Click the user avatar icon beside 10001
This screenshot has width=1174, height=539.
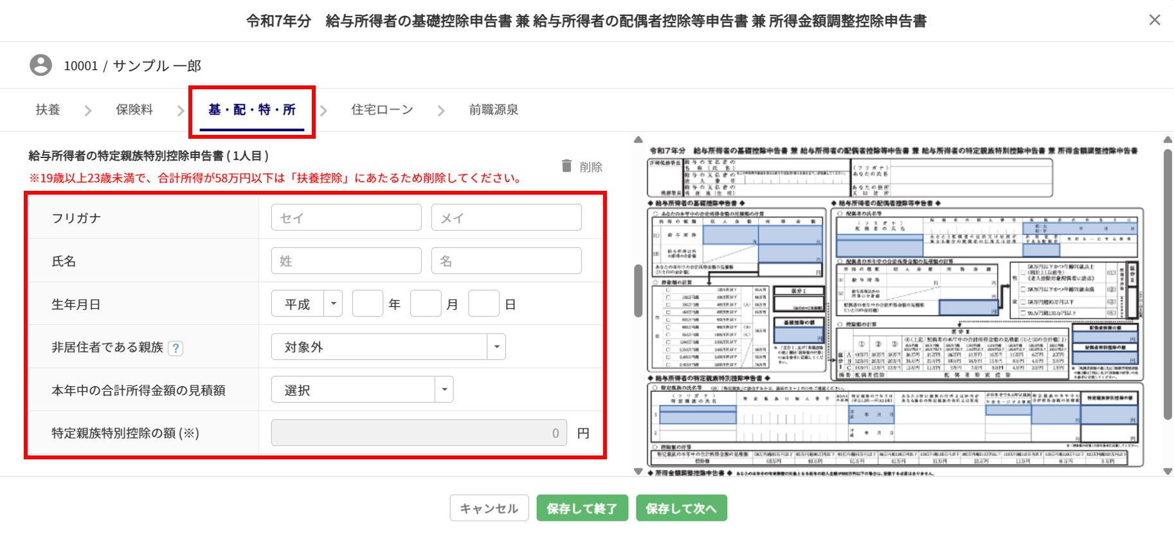(x=41, y=66)
